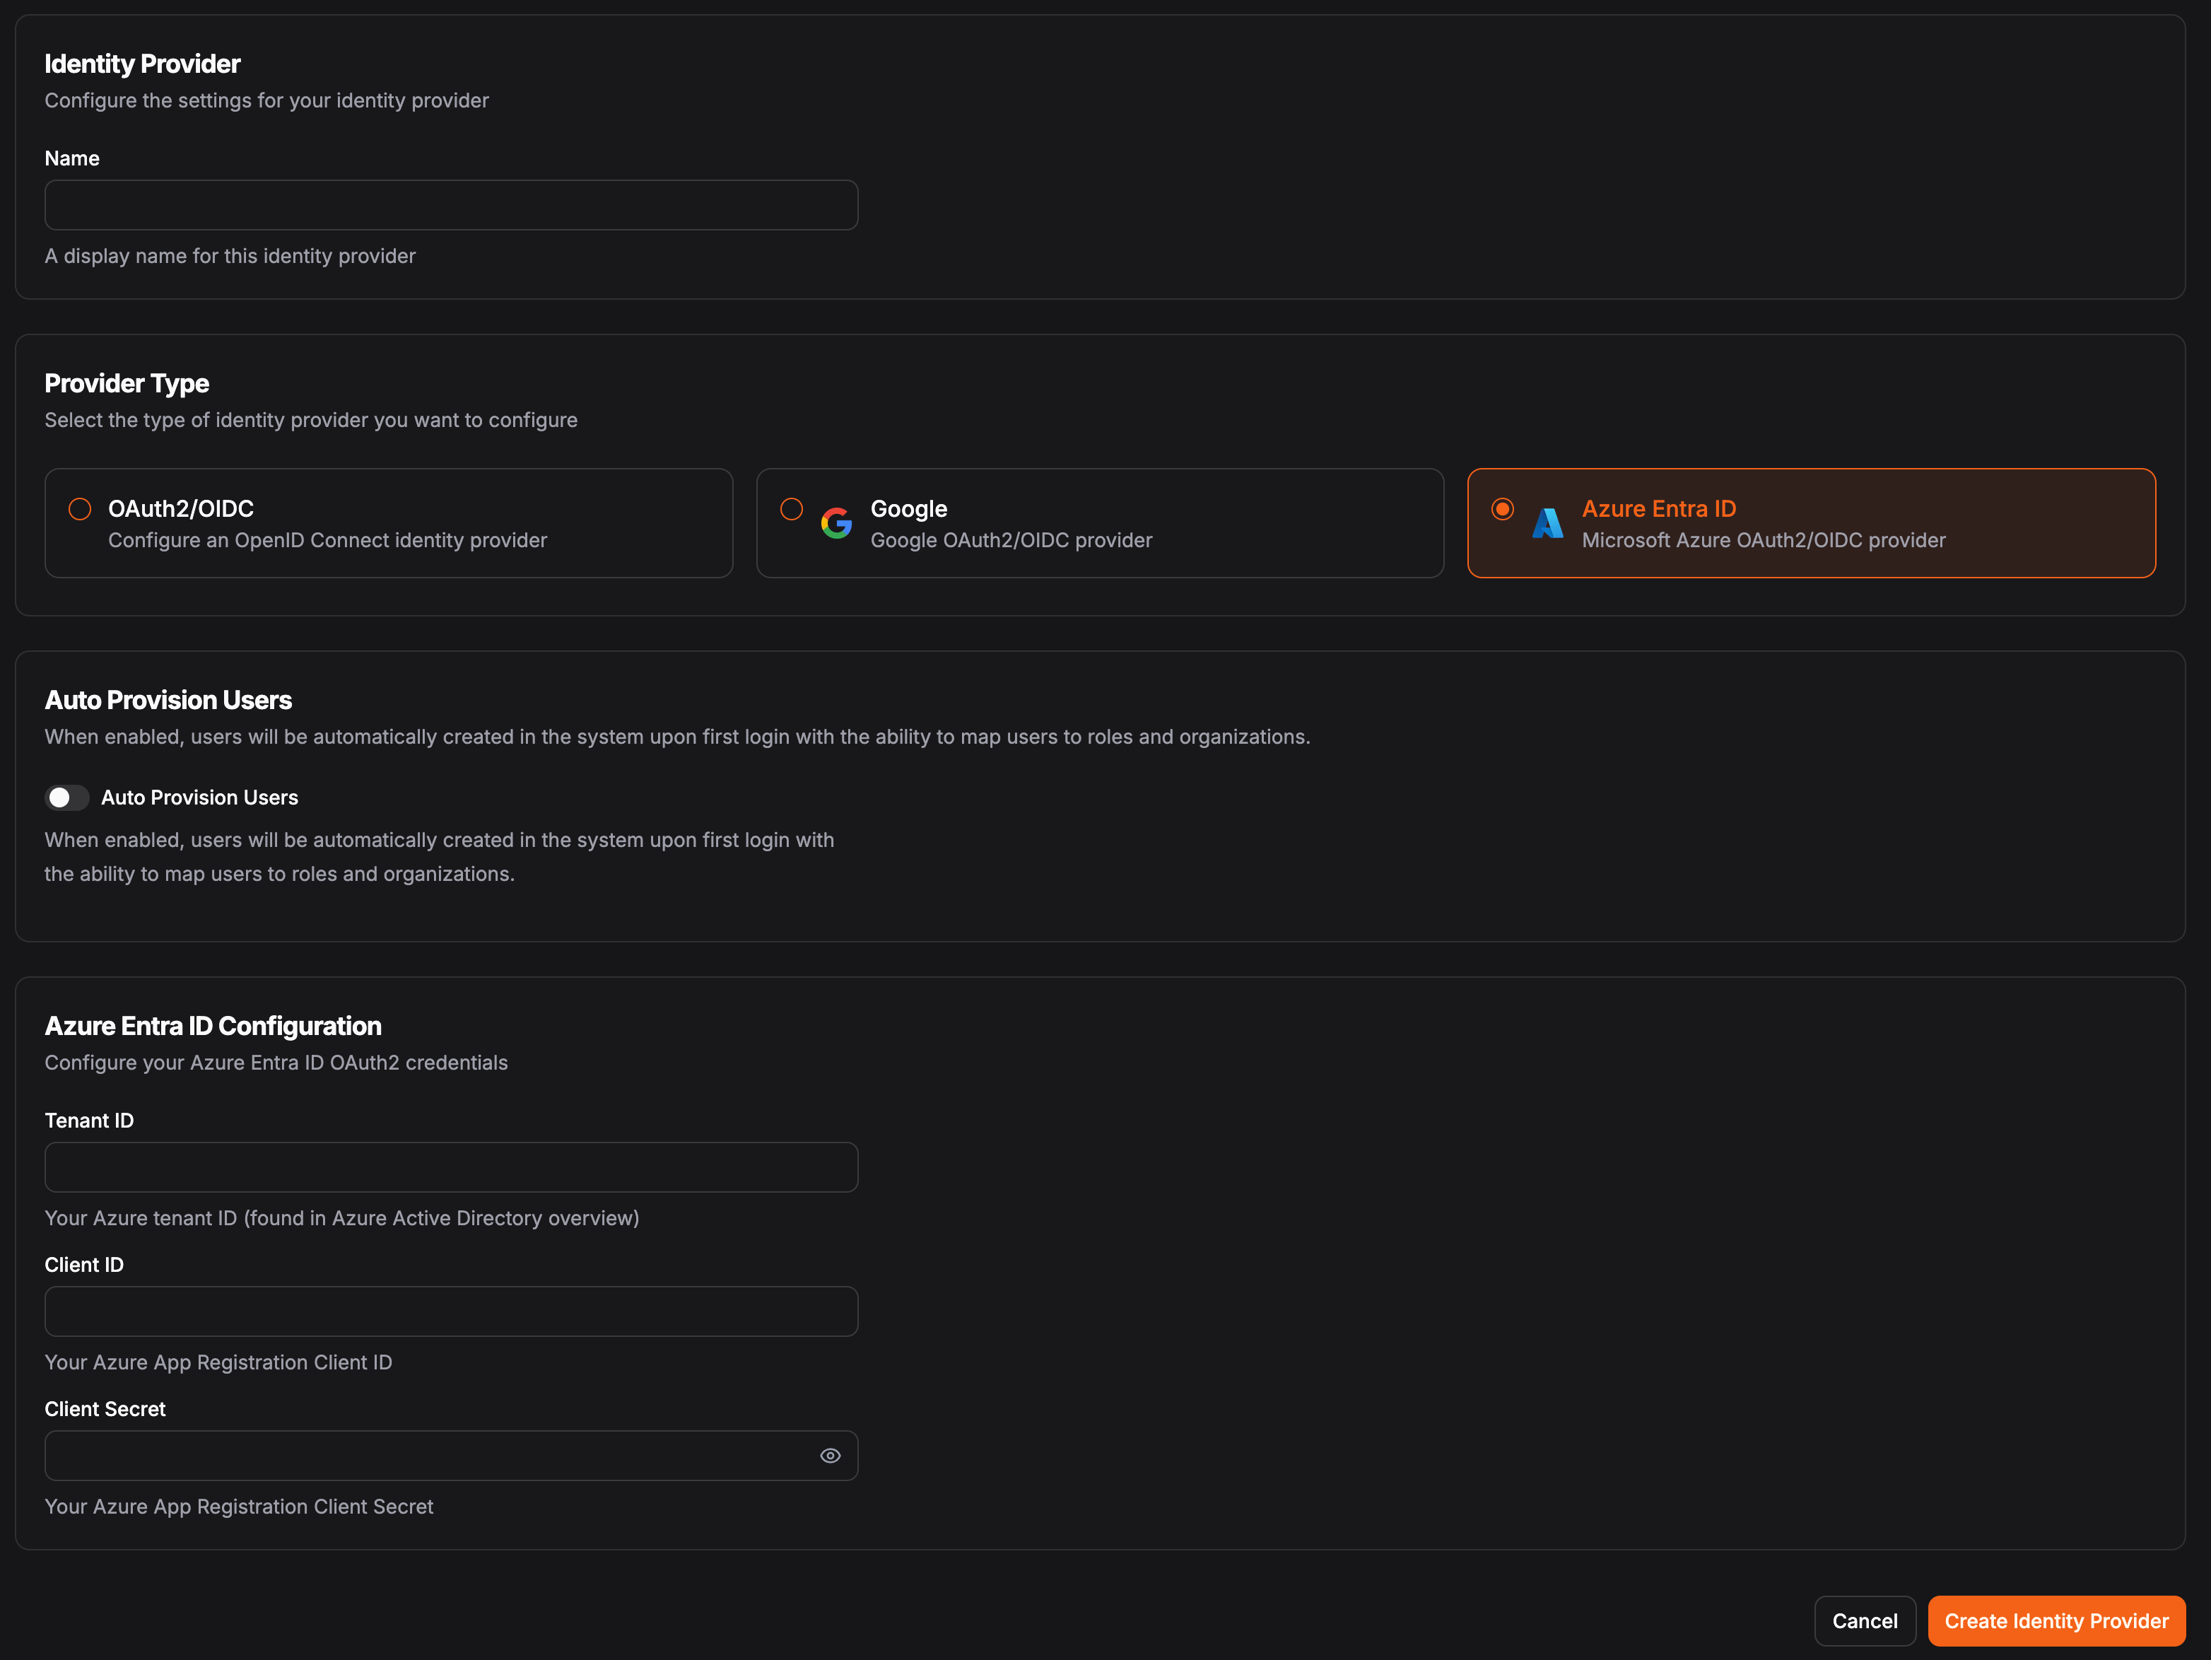Show the Client Secret with eye icon
2211x1660 pixels.
click(x=830, y=1456)
